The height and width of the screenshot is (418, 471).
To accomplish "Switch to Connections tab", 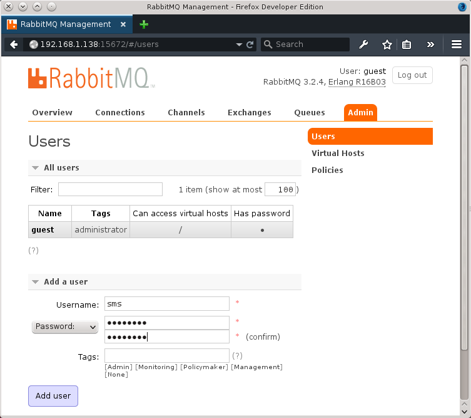I will 120,113.
